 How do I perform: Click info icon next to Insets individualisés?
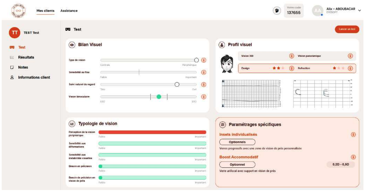click(353, 134)
